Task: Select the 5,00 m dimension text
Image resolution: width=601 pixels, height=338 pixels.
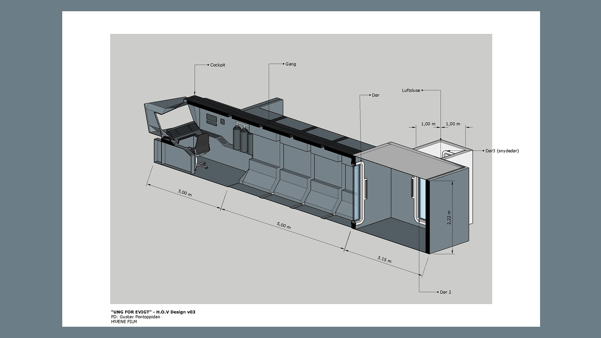Action: (x=284, y=225)
